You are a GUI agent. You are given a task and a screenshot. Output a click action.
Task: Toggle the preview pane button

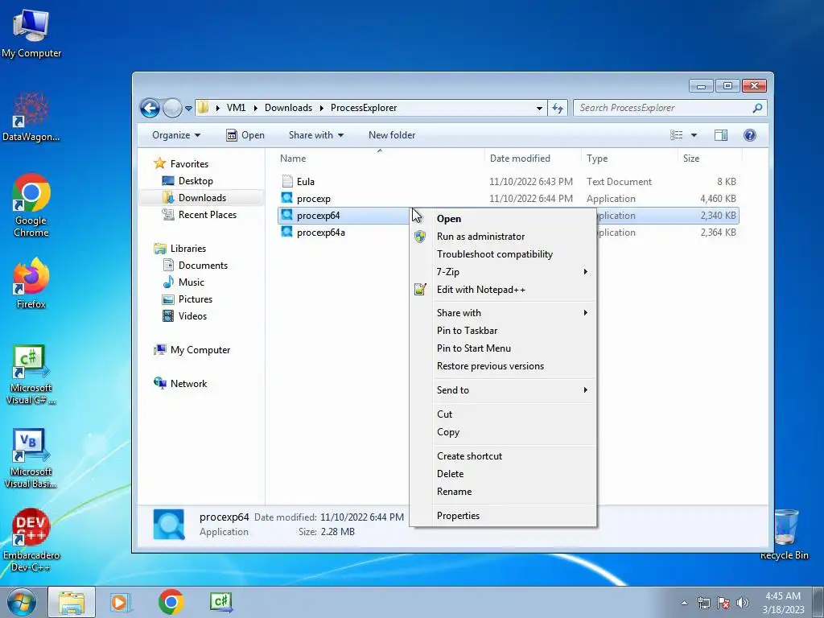click(720, 135)
